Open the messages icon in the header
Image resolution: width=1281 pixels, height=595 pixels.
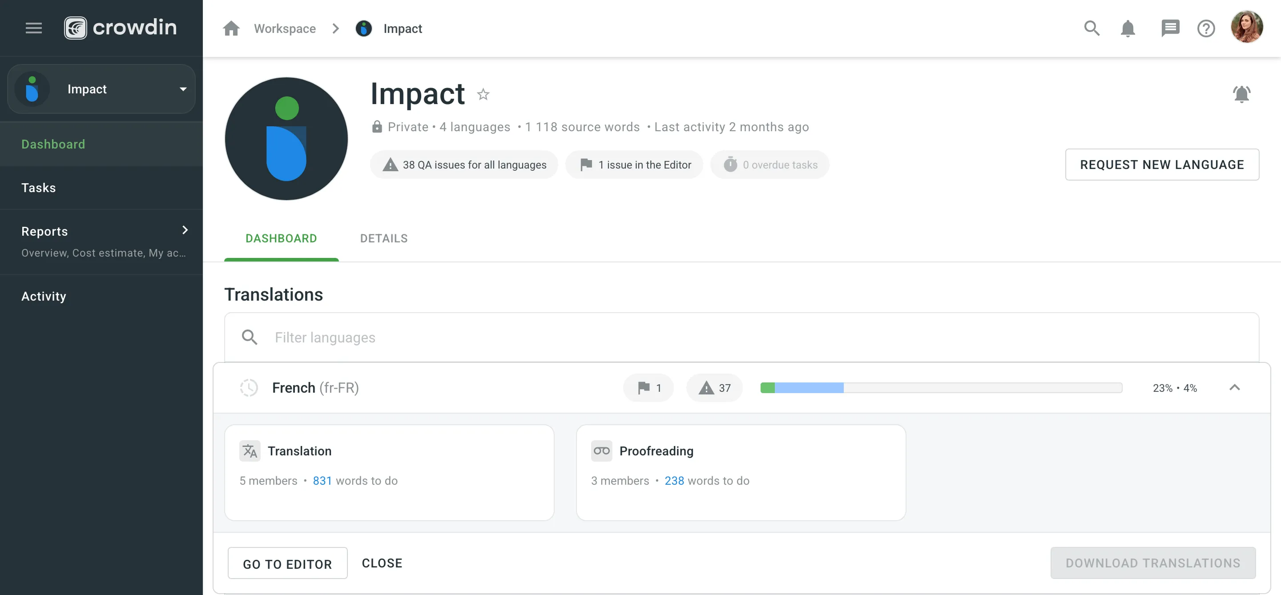1171,28
